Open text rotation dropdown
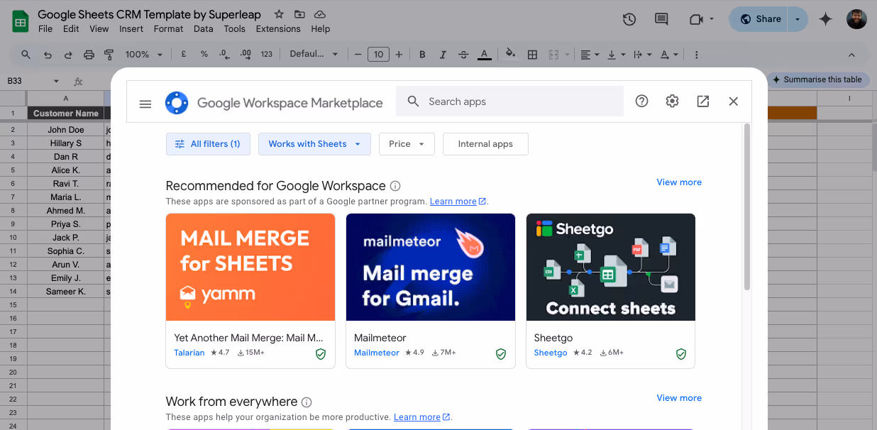877x430 pixels. [x=668, y=55]
